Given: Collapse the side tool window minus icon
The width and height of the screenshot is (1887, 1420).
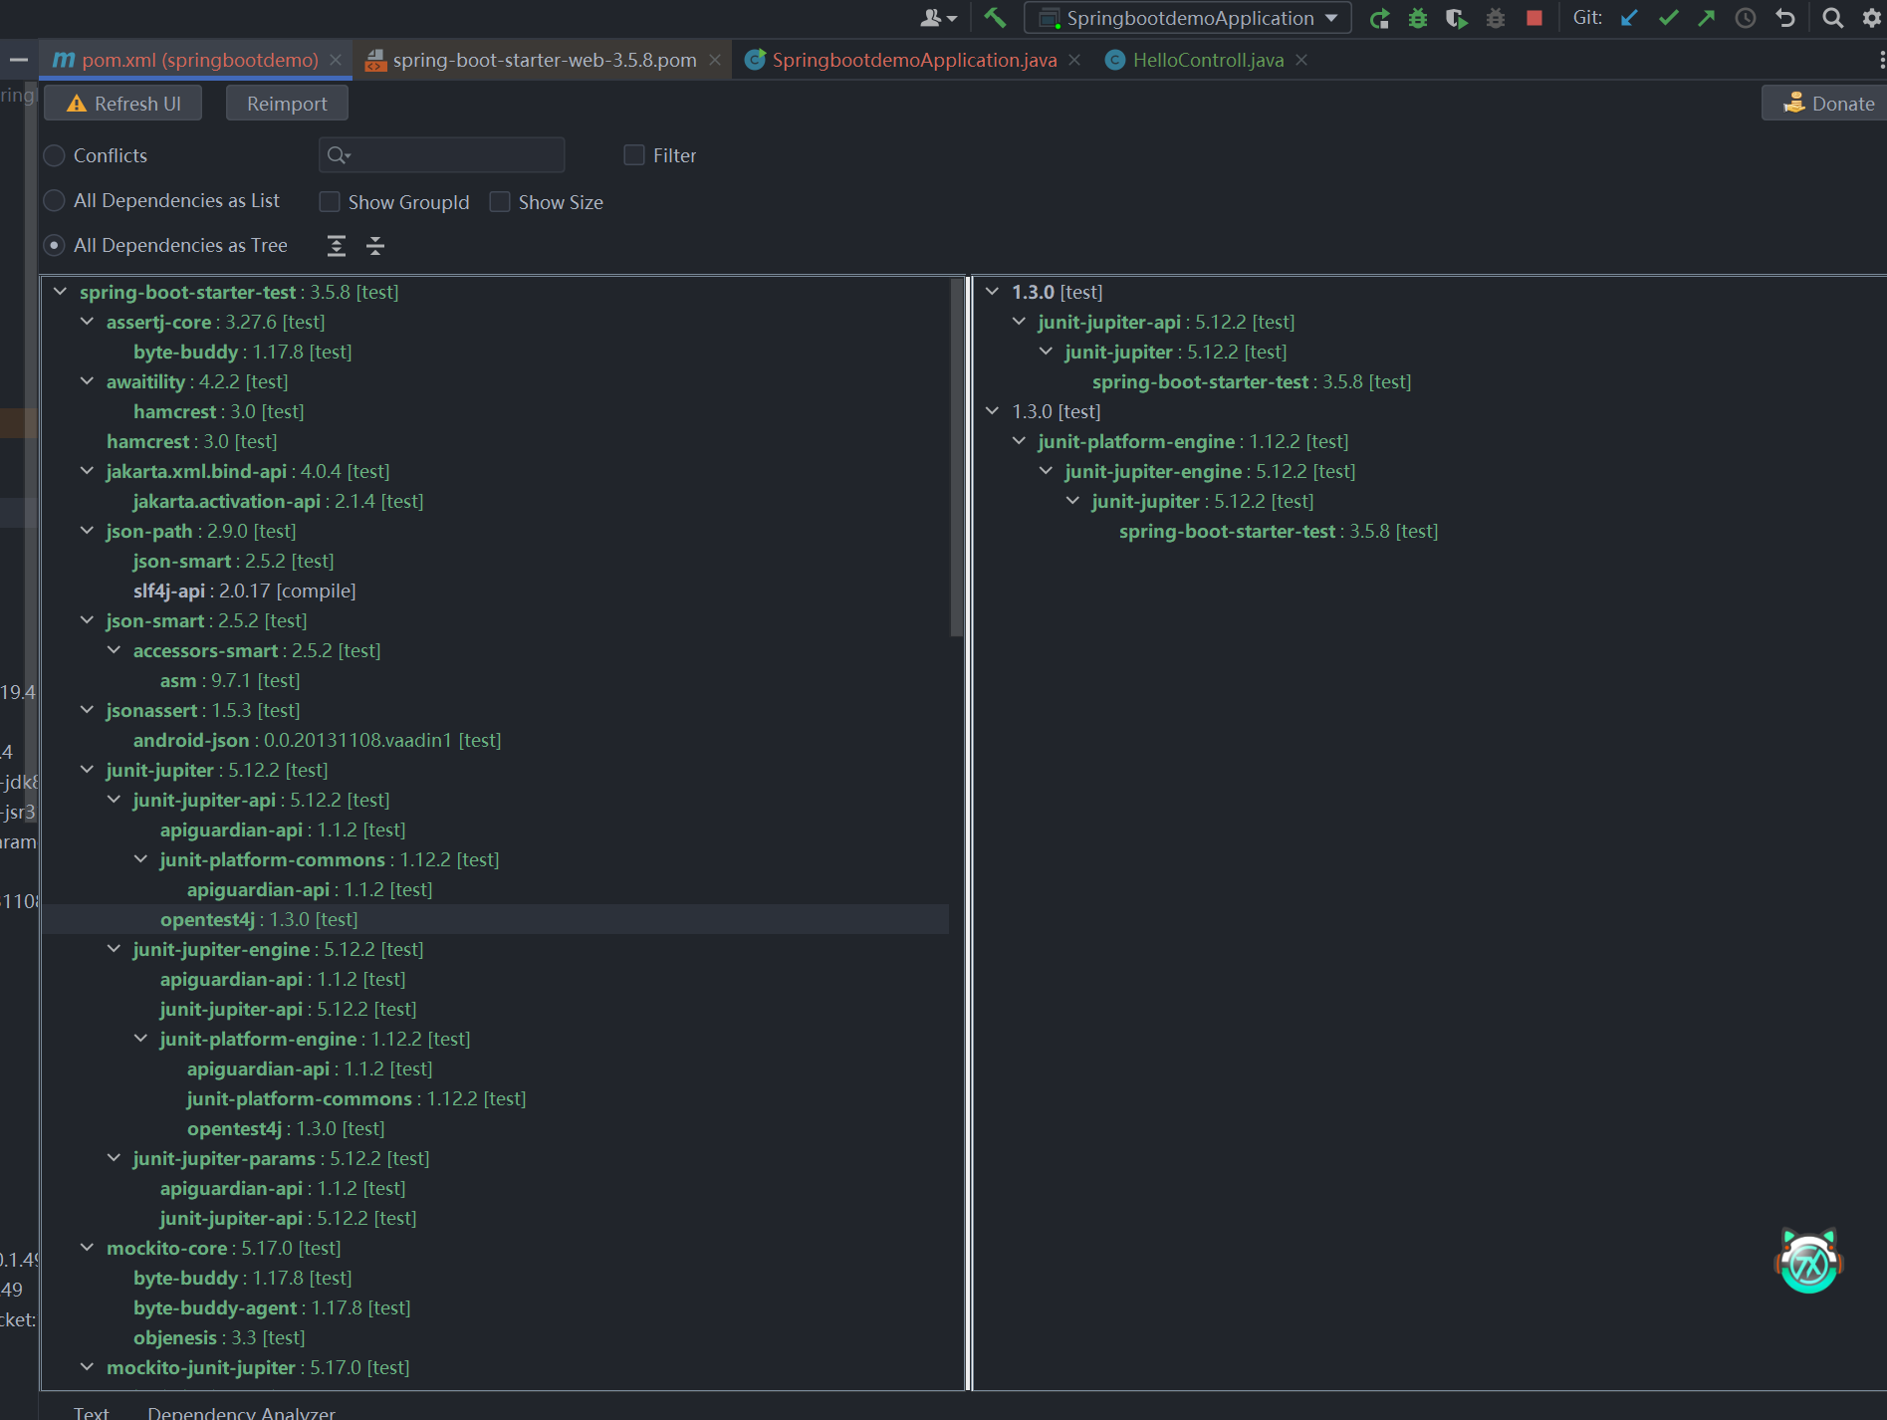Looking at the screenshot, I should [x=18, y=60].
